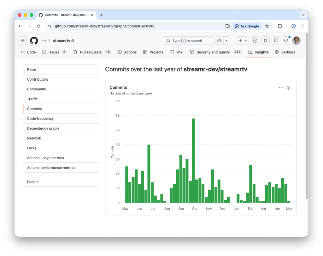Switch to the Wiki tab
The image size is (323, 256).
(177, 52)
